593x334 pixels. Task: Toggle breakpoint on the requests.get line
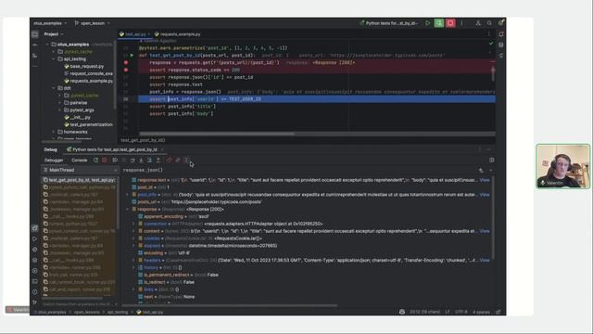coord(126,62)
